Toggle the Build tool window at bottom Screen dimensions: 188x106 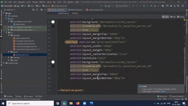pyautogui.click(x=18, y=96)
